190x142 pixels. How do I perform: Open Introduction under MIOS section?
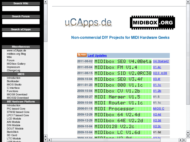coord(14,78)
